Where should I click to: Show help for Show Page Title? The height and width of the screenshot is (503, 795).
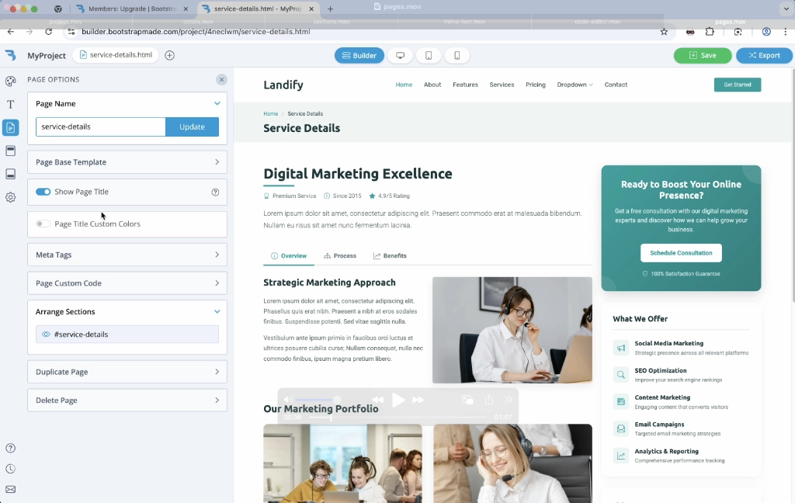coord(216,193)
